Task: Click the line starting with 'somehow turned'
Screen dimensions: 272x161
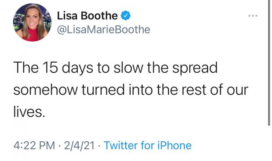Action: click(131, 90)
